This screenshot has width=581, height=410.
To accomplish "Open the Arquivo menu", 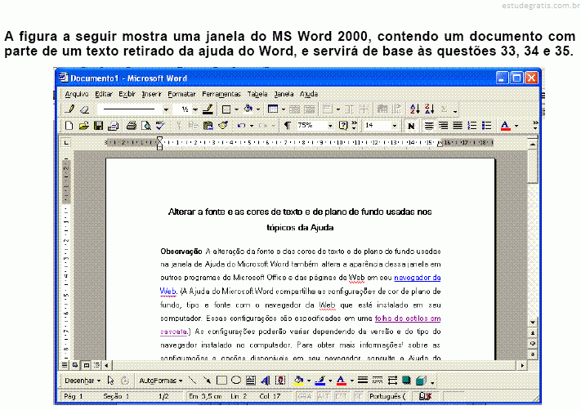I will 76,94.
